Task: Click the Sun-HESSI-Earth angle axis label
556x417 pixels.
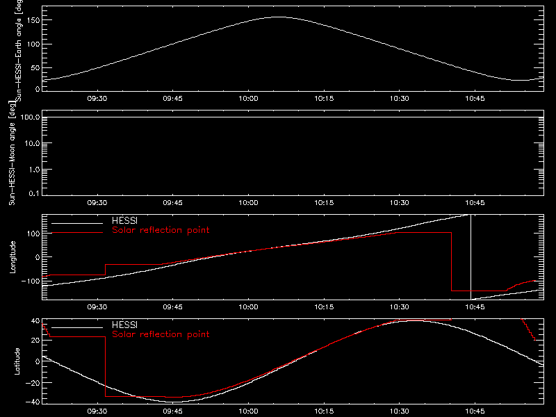Action: [19, 50]
